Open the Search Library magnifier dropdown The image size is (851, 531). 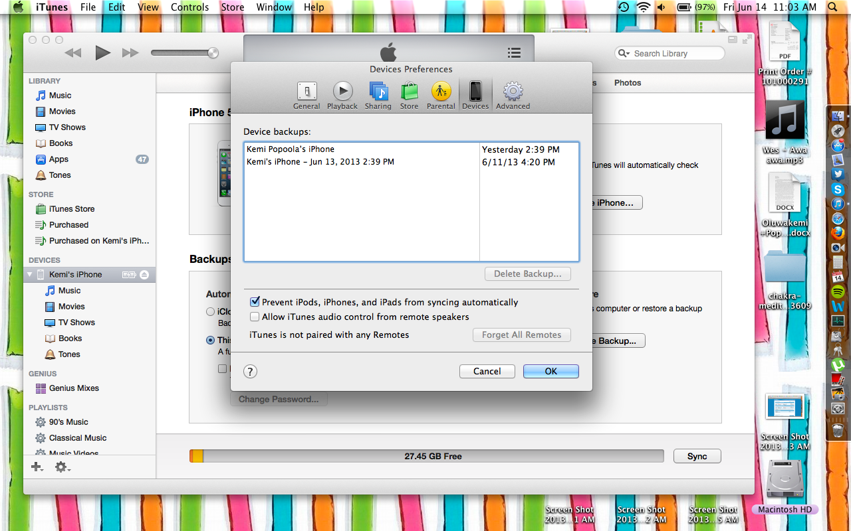click(624, 54)
